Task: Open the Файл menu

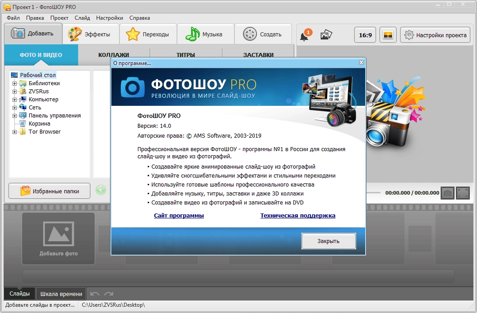Action: click(13, 18)
